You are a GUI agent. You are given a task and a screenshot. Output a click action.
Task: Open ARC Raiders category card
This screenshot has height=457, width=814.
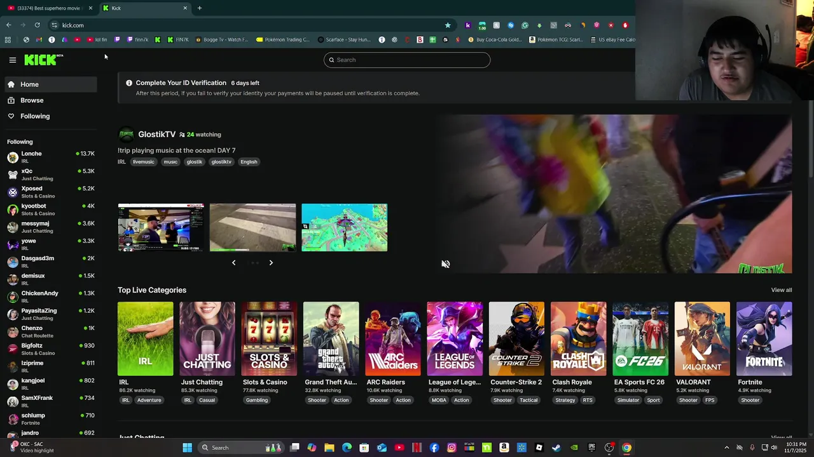click(393, 339)
